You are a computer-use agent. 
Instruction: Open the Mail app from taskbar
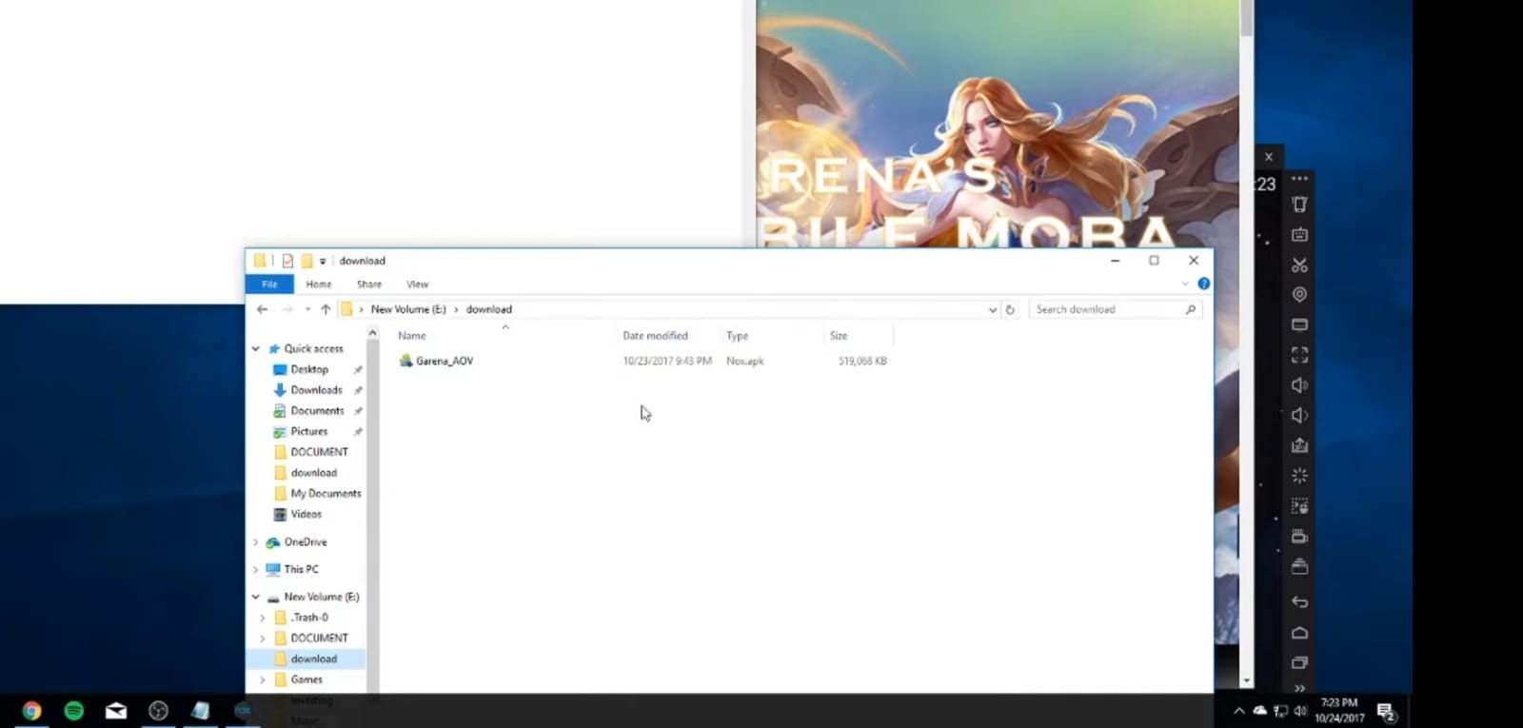(116, 710)
